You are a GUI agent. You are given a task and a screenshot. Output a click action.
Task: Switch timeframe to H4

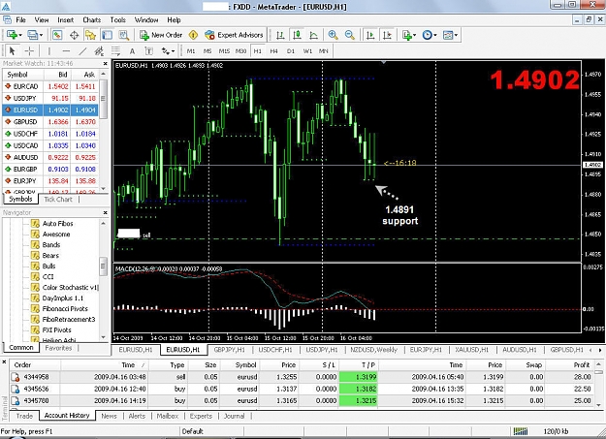pos(274,51)
